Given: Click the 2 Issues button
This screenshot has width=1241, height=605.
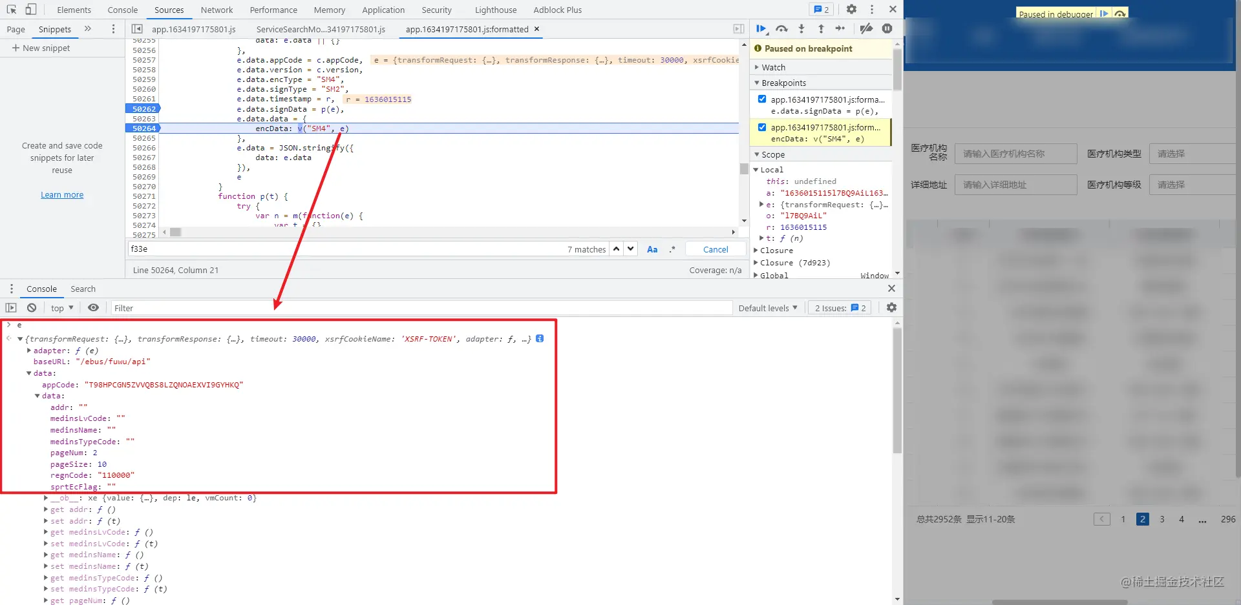Looking at the screenshot, I should tap(840, 308).
